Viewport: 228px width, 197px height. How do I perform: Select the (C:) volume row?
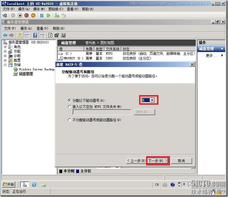[x=126, y=53]
